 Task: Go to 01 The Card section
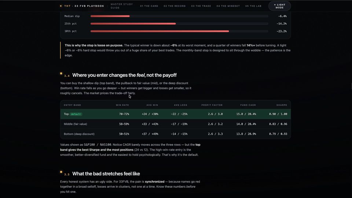(149, 6)
